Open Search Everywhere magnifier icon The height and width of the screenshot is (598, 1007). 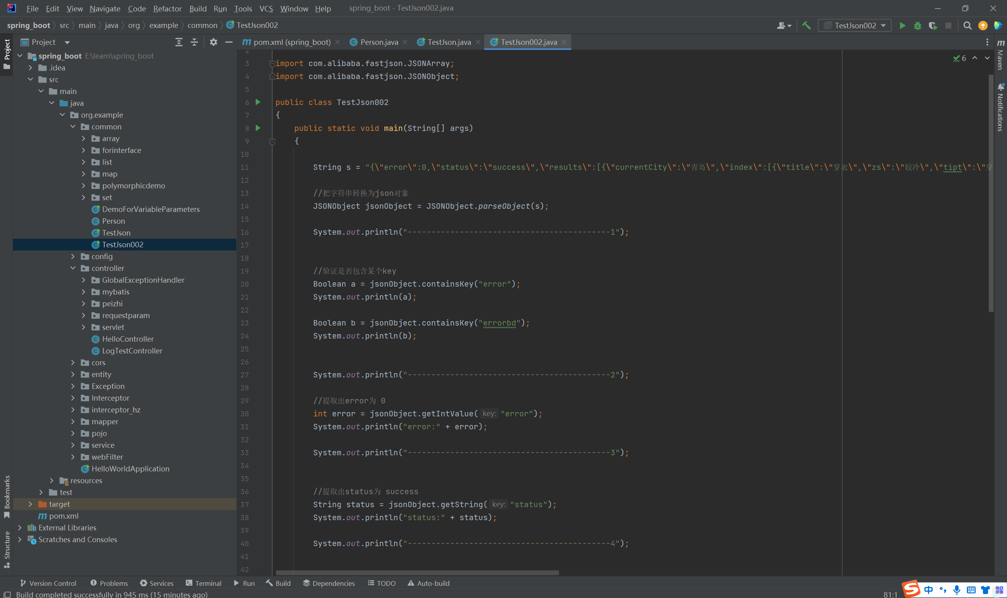tap(967, 26)
